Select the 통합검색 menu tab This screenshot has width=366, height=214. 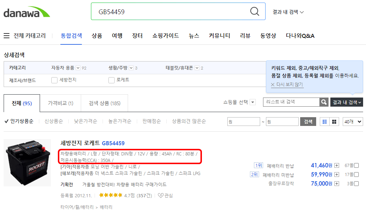point(71,36)
